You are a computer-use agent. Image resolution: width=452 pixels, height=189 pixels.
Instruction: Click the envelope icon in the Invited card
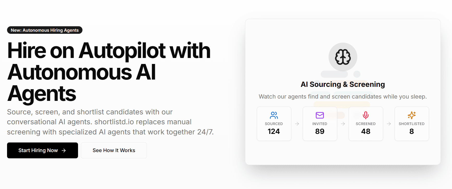(x=320, y=115)
